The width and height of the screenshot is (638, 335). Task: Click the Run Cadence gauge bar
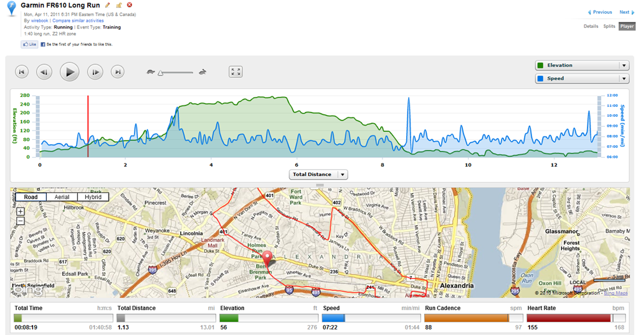[x=474, y=318]
